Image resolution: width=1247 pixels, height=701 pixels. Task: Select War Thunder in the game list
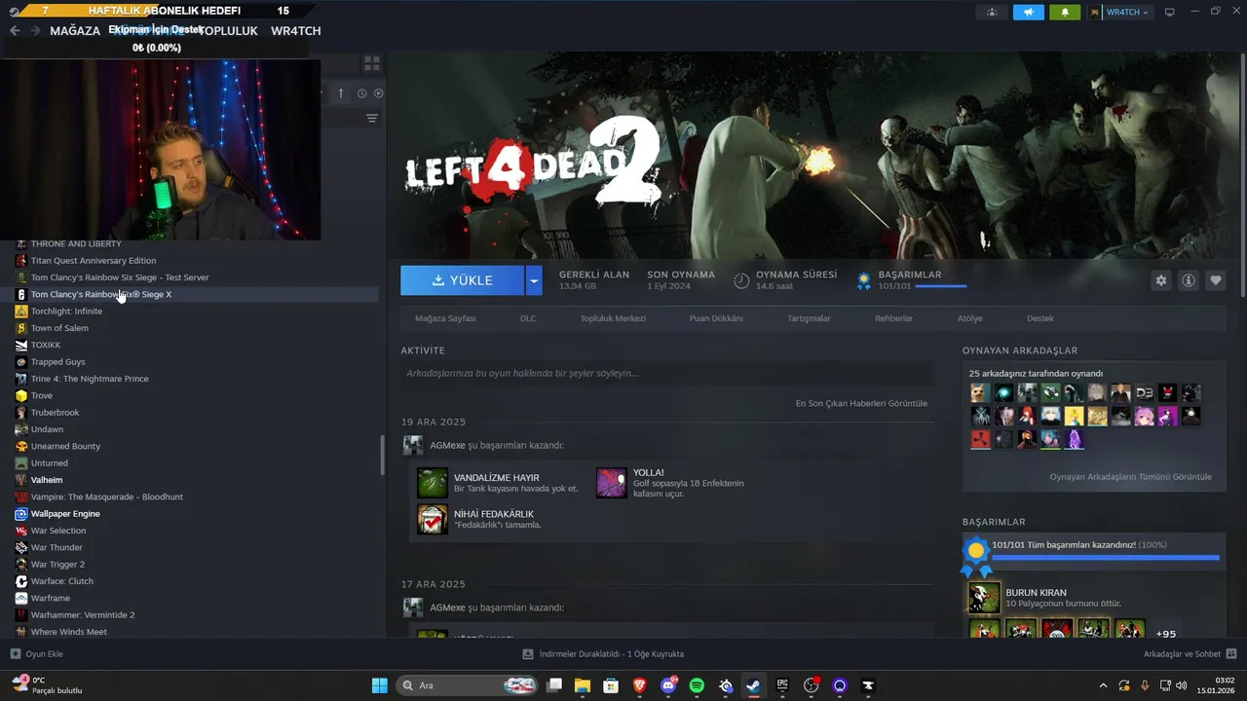tap(57, 547)
